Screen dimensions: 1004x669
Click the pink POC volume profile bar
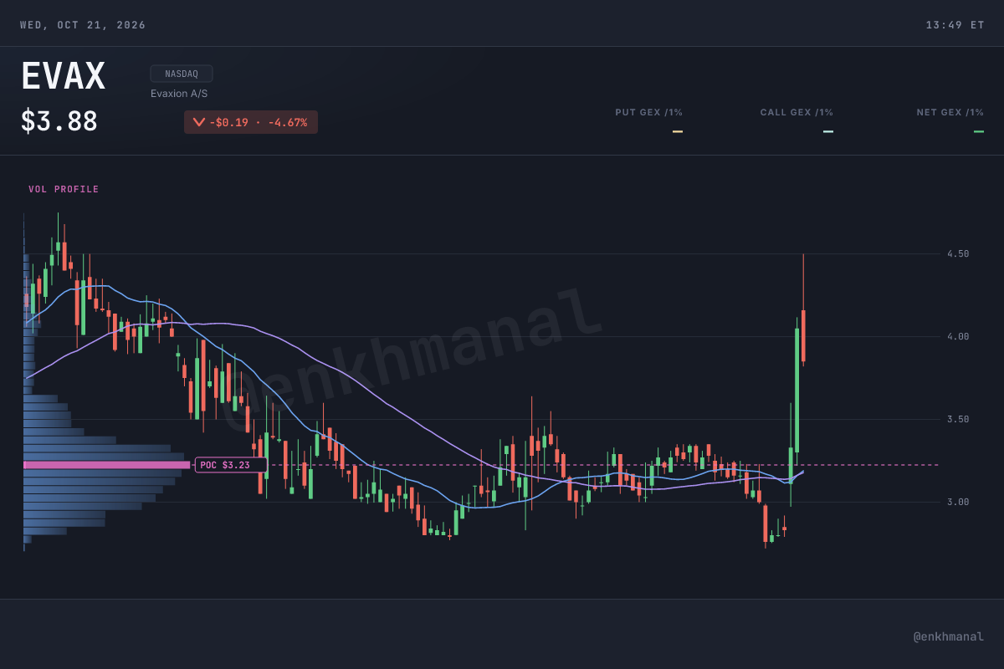[107, 465]
